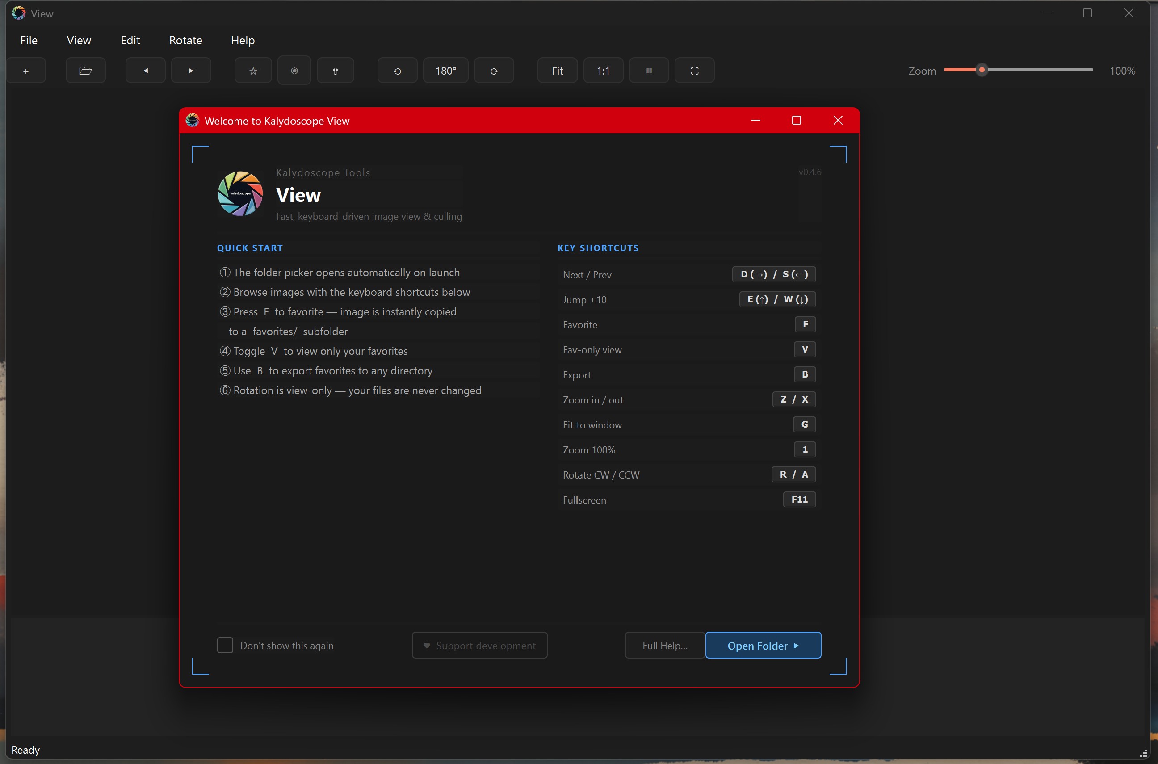Click the Open Folder button
This screenshot has width=1158, height=764.
pos(763,645)
